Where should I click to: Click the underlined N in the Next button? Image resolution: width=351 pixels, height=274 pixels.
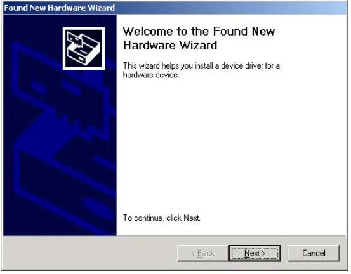tap(247, 253)
